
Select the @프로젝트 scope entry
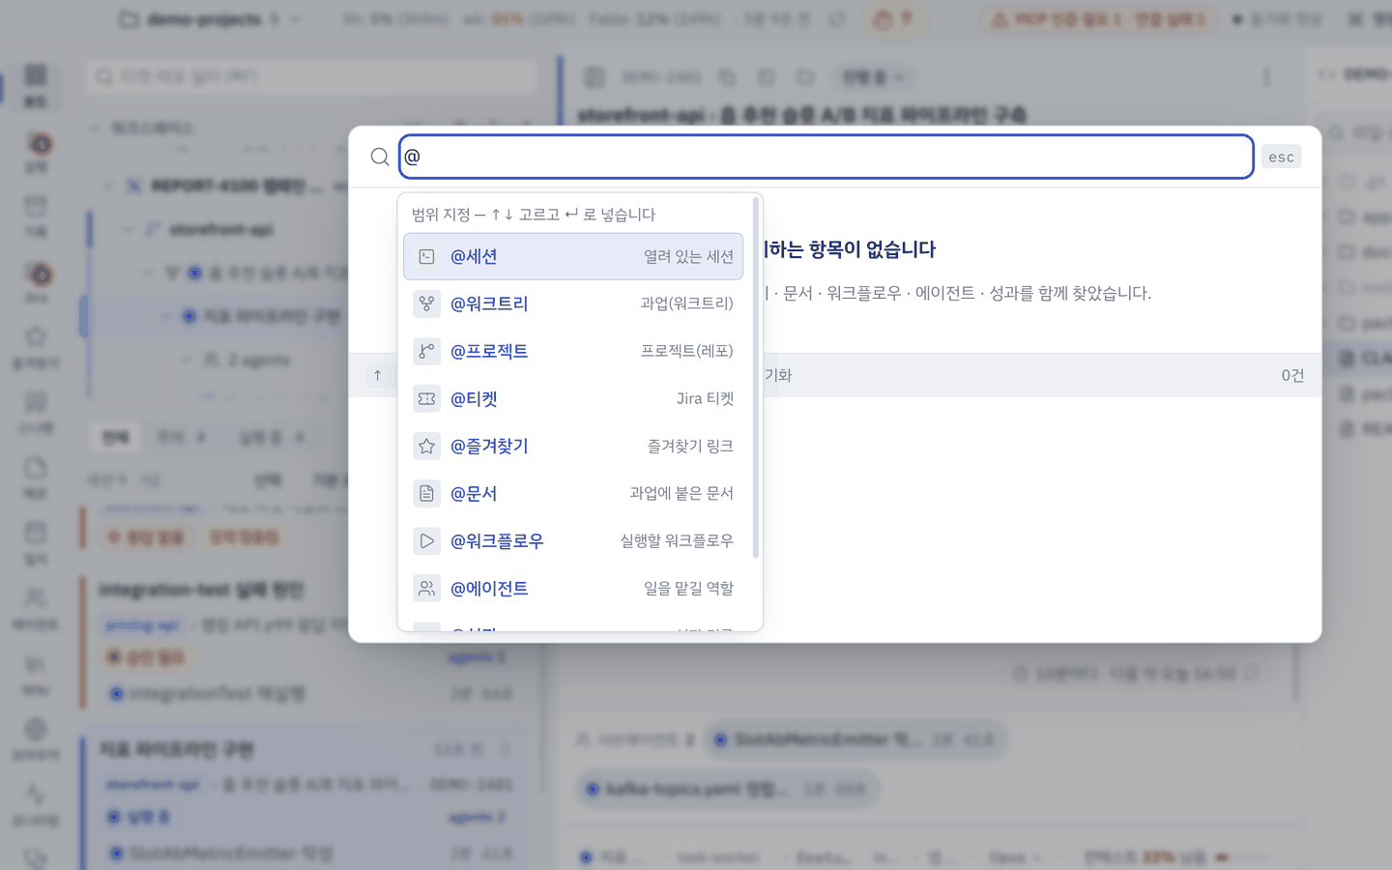pyautogui.click(x=573, y=351)
